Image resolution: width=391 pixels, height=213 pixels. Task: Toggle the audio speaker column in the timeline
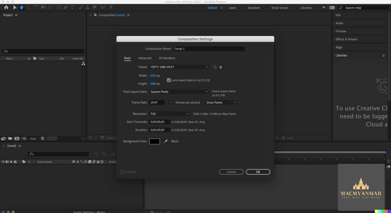pyautogui.click(x=7, y=162)
